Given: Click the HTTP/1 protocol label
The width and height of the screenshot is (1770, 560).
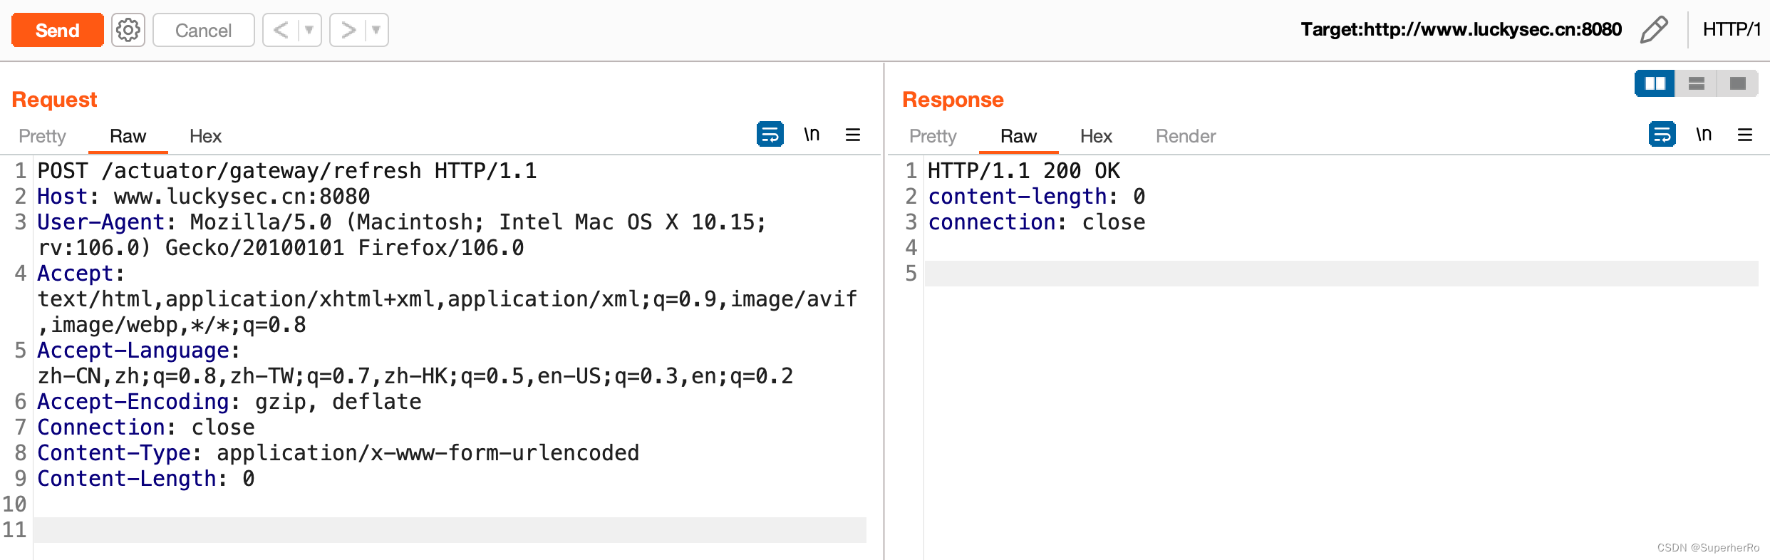Looking at the screenshot, I should click(1732, 29).
